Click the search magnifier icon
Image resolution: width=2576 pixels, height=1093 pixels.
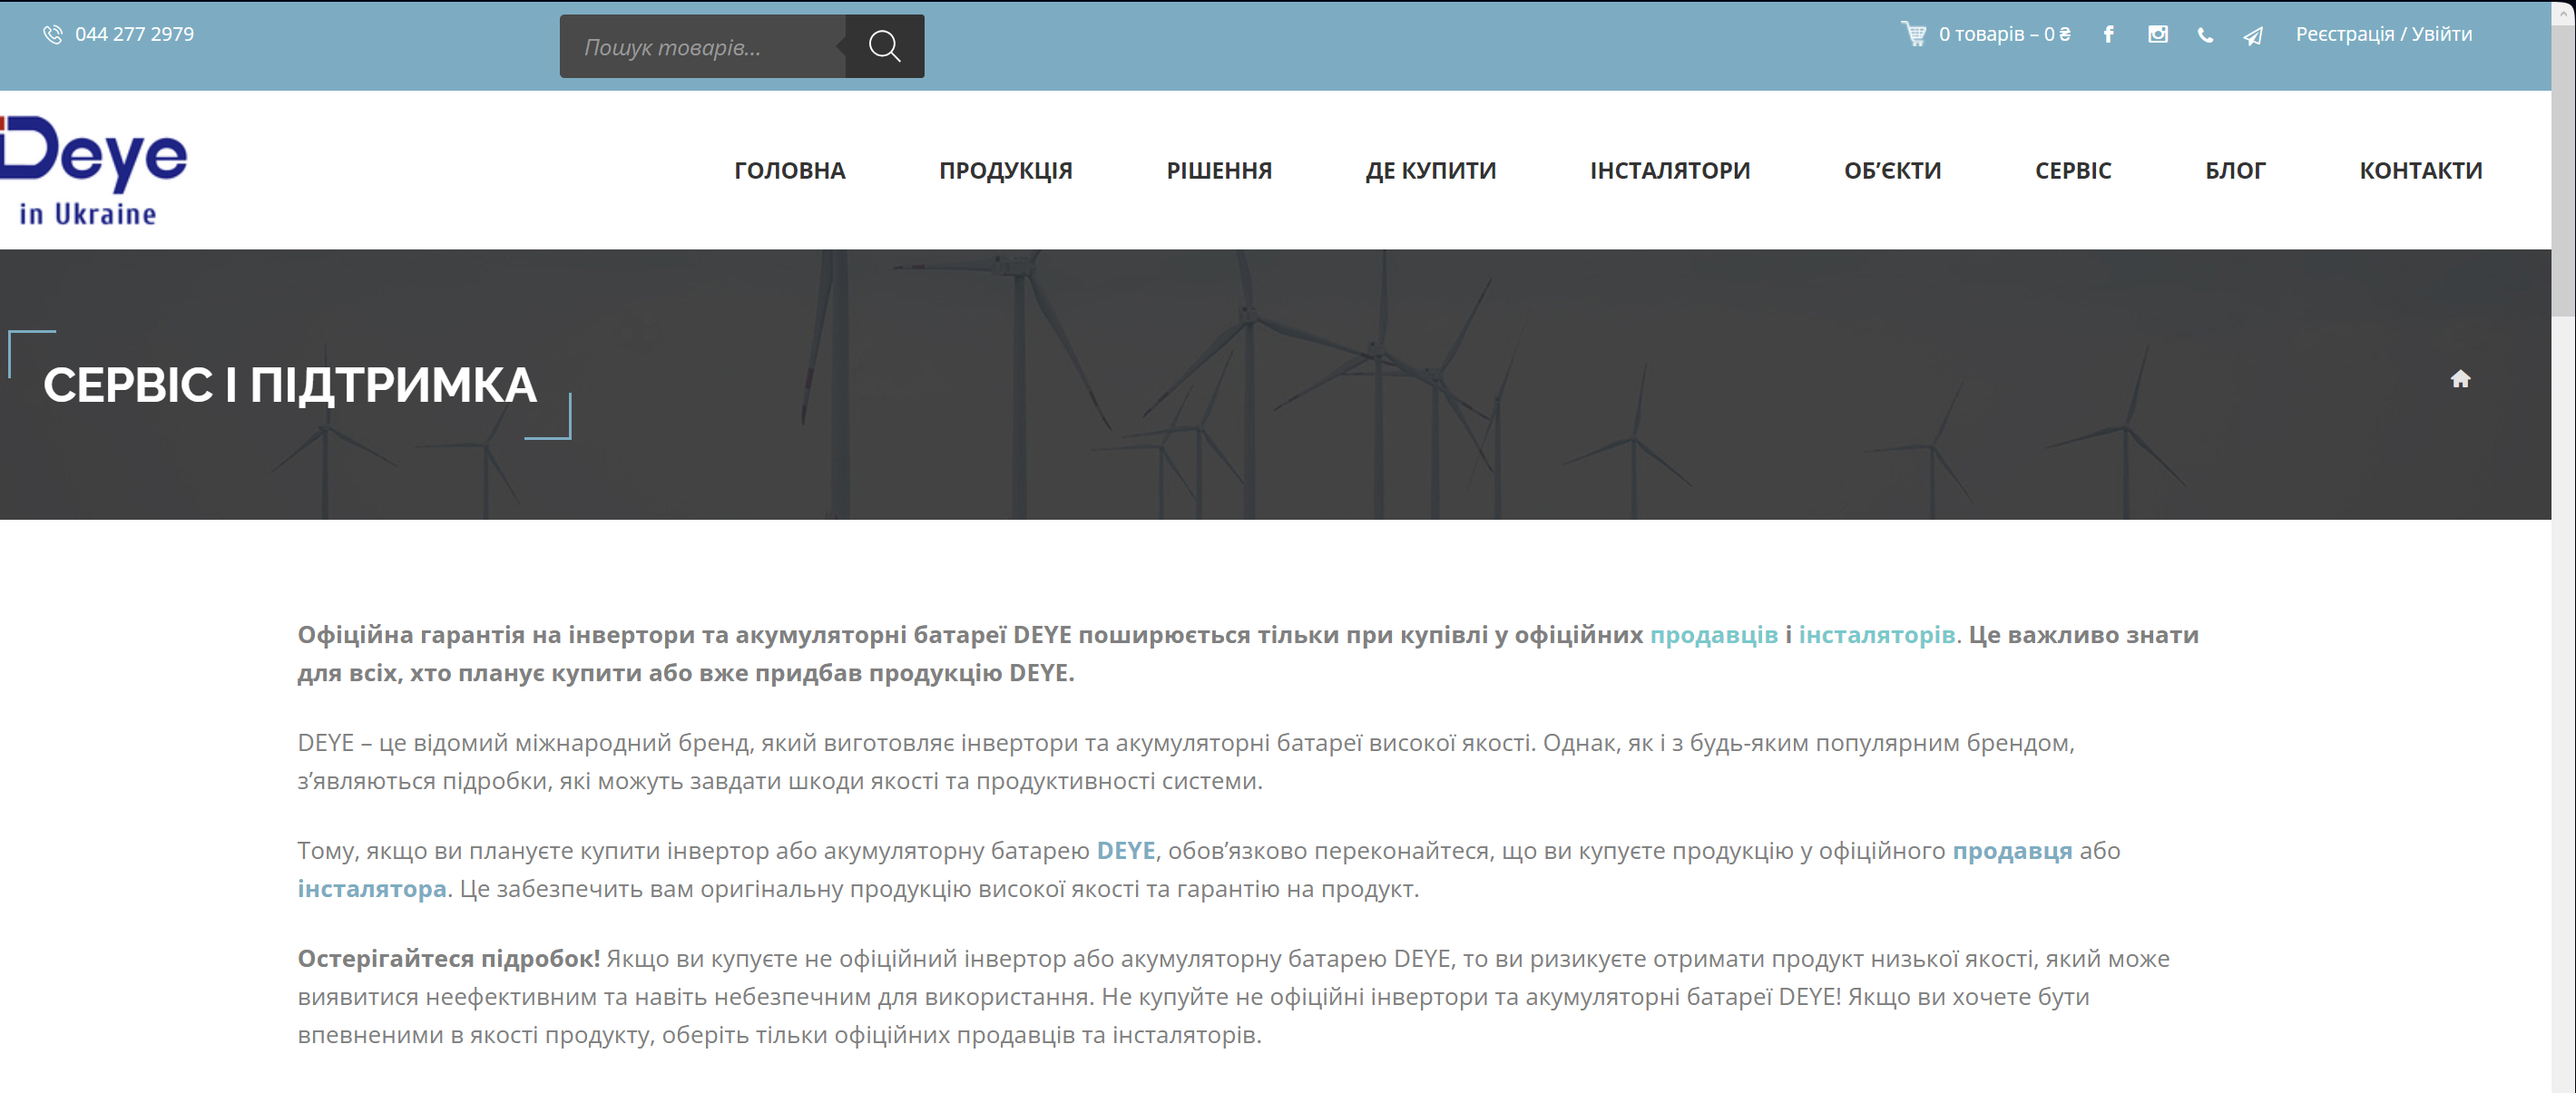pyautogui.click(x=884, y=46)
